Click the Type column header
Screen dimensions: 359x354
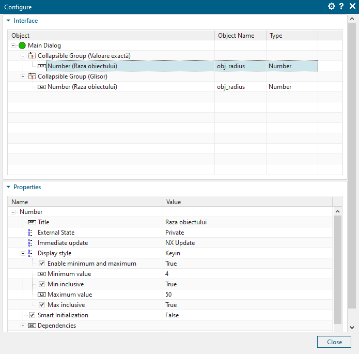[x=292, y=36]
